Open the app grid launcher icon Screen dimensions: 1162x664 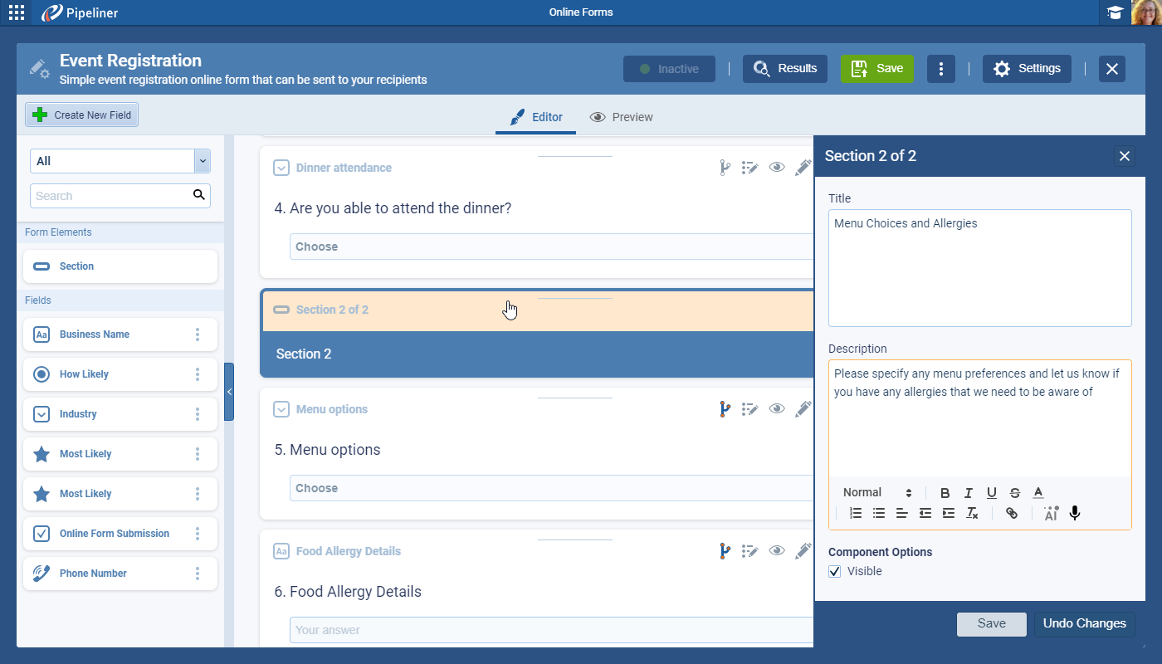pos(16,12)
